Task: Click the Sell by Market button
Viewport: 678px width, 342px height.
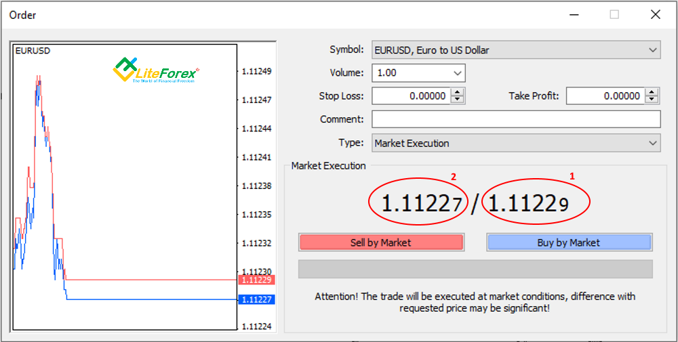Action: pyautogui.click(x=381, y=242)
